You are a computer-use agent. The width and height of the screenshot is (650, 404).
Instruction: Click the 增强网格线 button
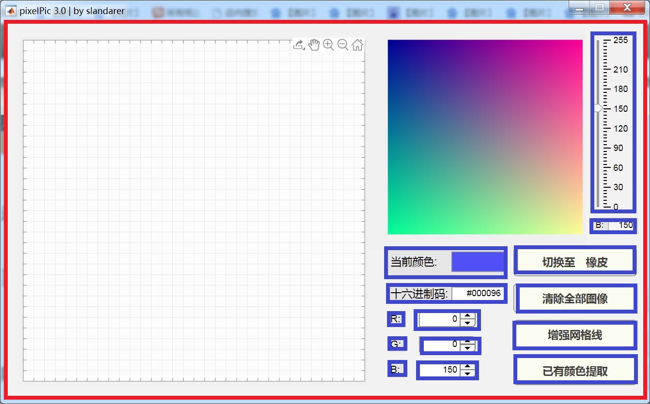tap(575, 335)
